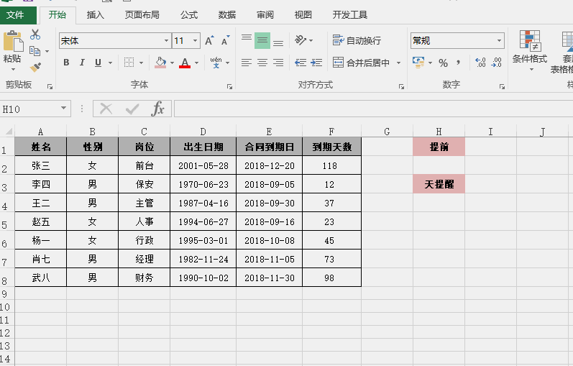Expand the underline style dropdown arrow
The image size is (573, 366).
pos(110,63)
